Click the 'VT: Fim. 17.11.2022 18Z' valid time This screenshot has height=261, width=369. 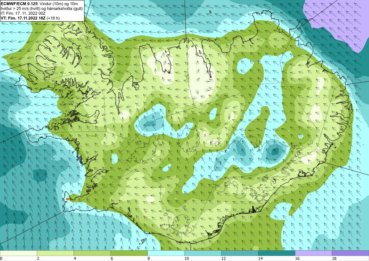click(x=23, y=18)
